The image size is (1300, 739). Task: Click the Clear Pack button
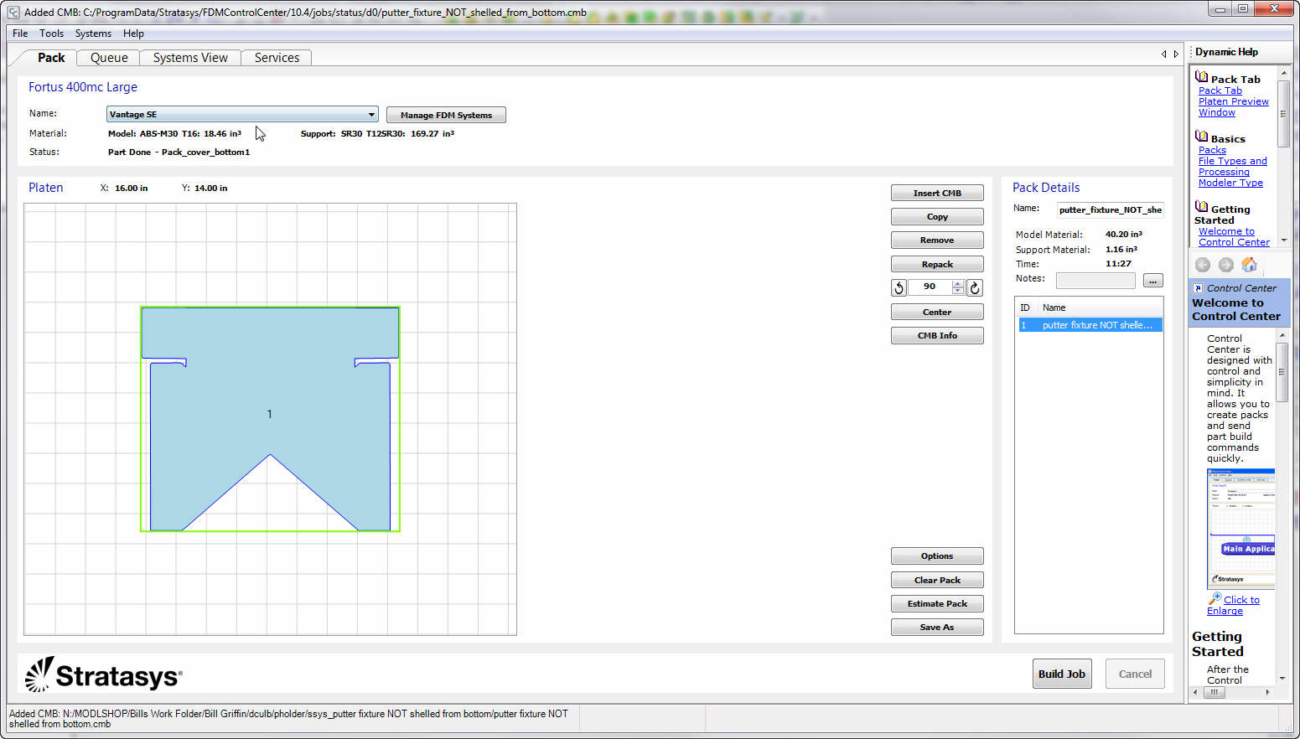pyautogui.click(x=937, y=581)
